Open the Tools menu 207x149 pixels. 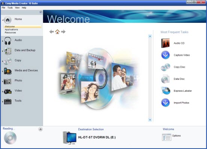click(10, 8)
